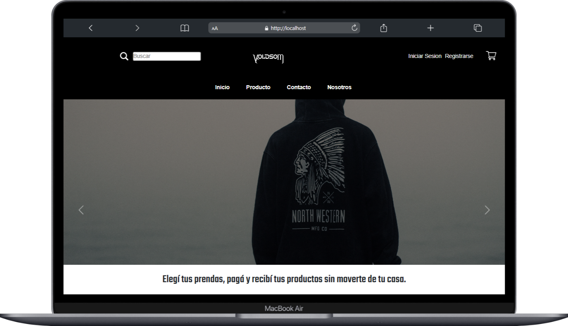Viewport: 568px width, 326px height.
Task: Focus the Buscar search field
Action: pyautogui.click(x=167, y=56)
